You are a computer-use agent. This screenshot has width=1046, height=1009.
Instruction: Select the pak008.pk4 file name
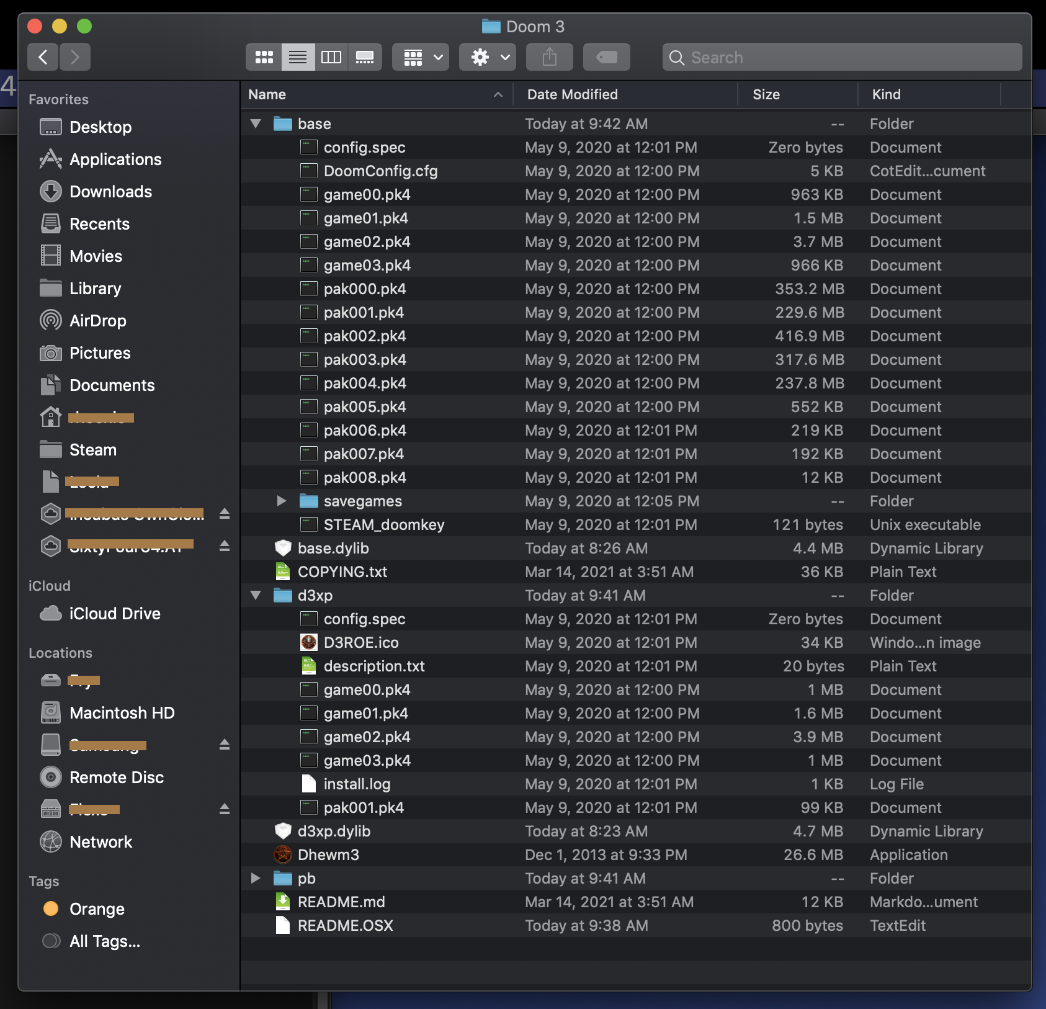point(365,478)
